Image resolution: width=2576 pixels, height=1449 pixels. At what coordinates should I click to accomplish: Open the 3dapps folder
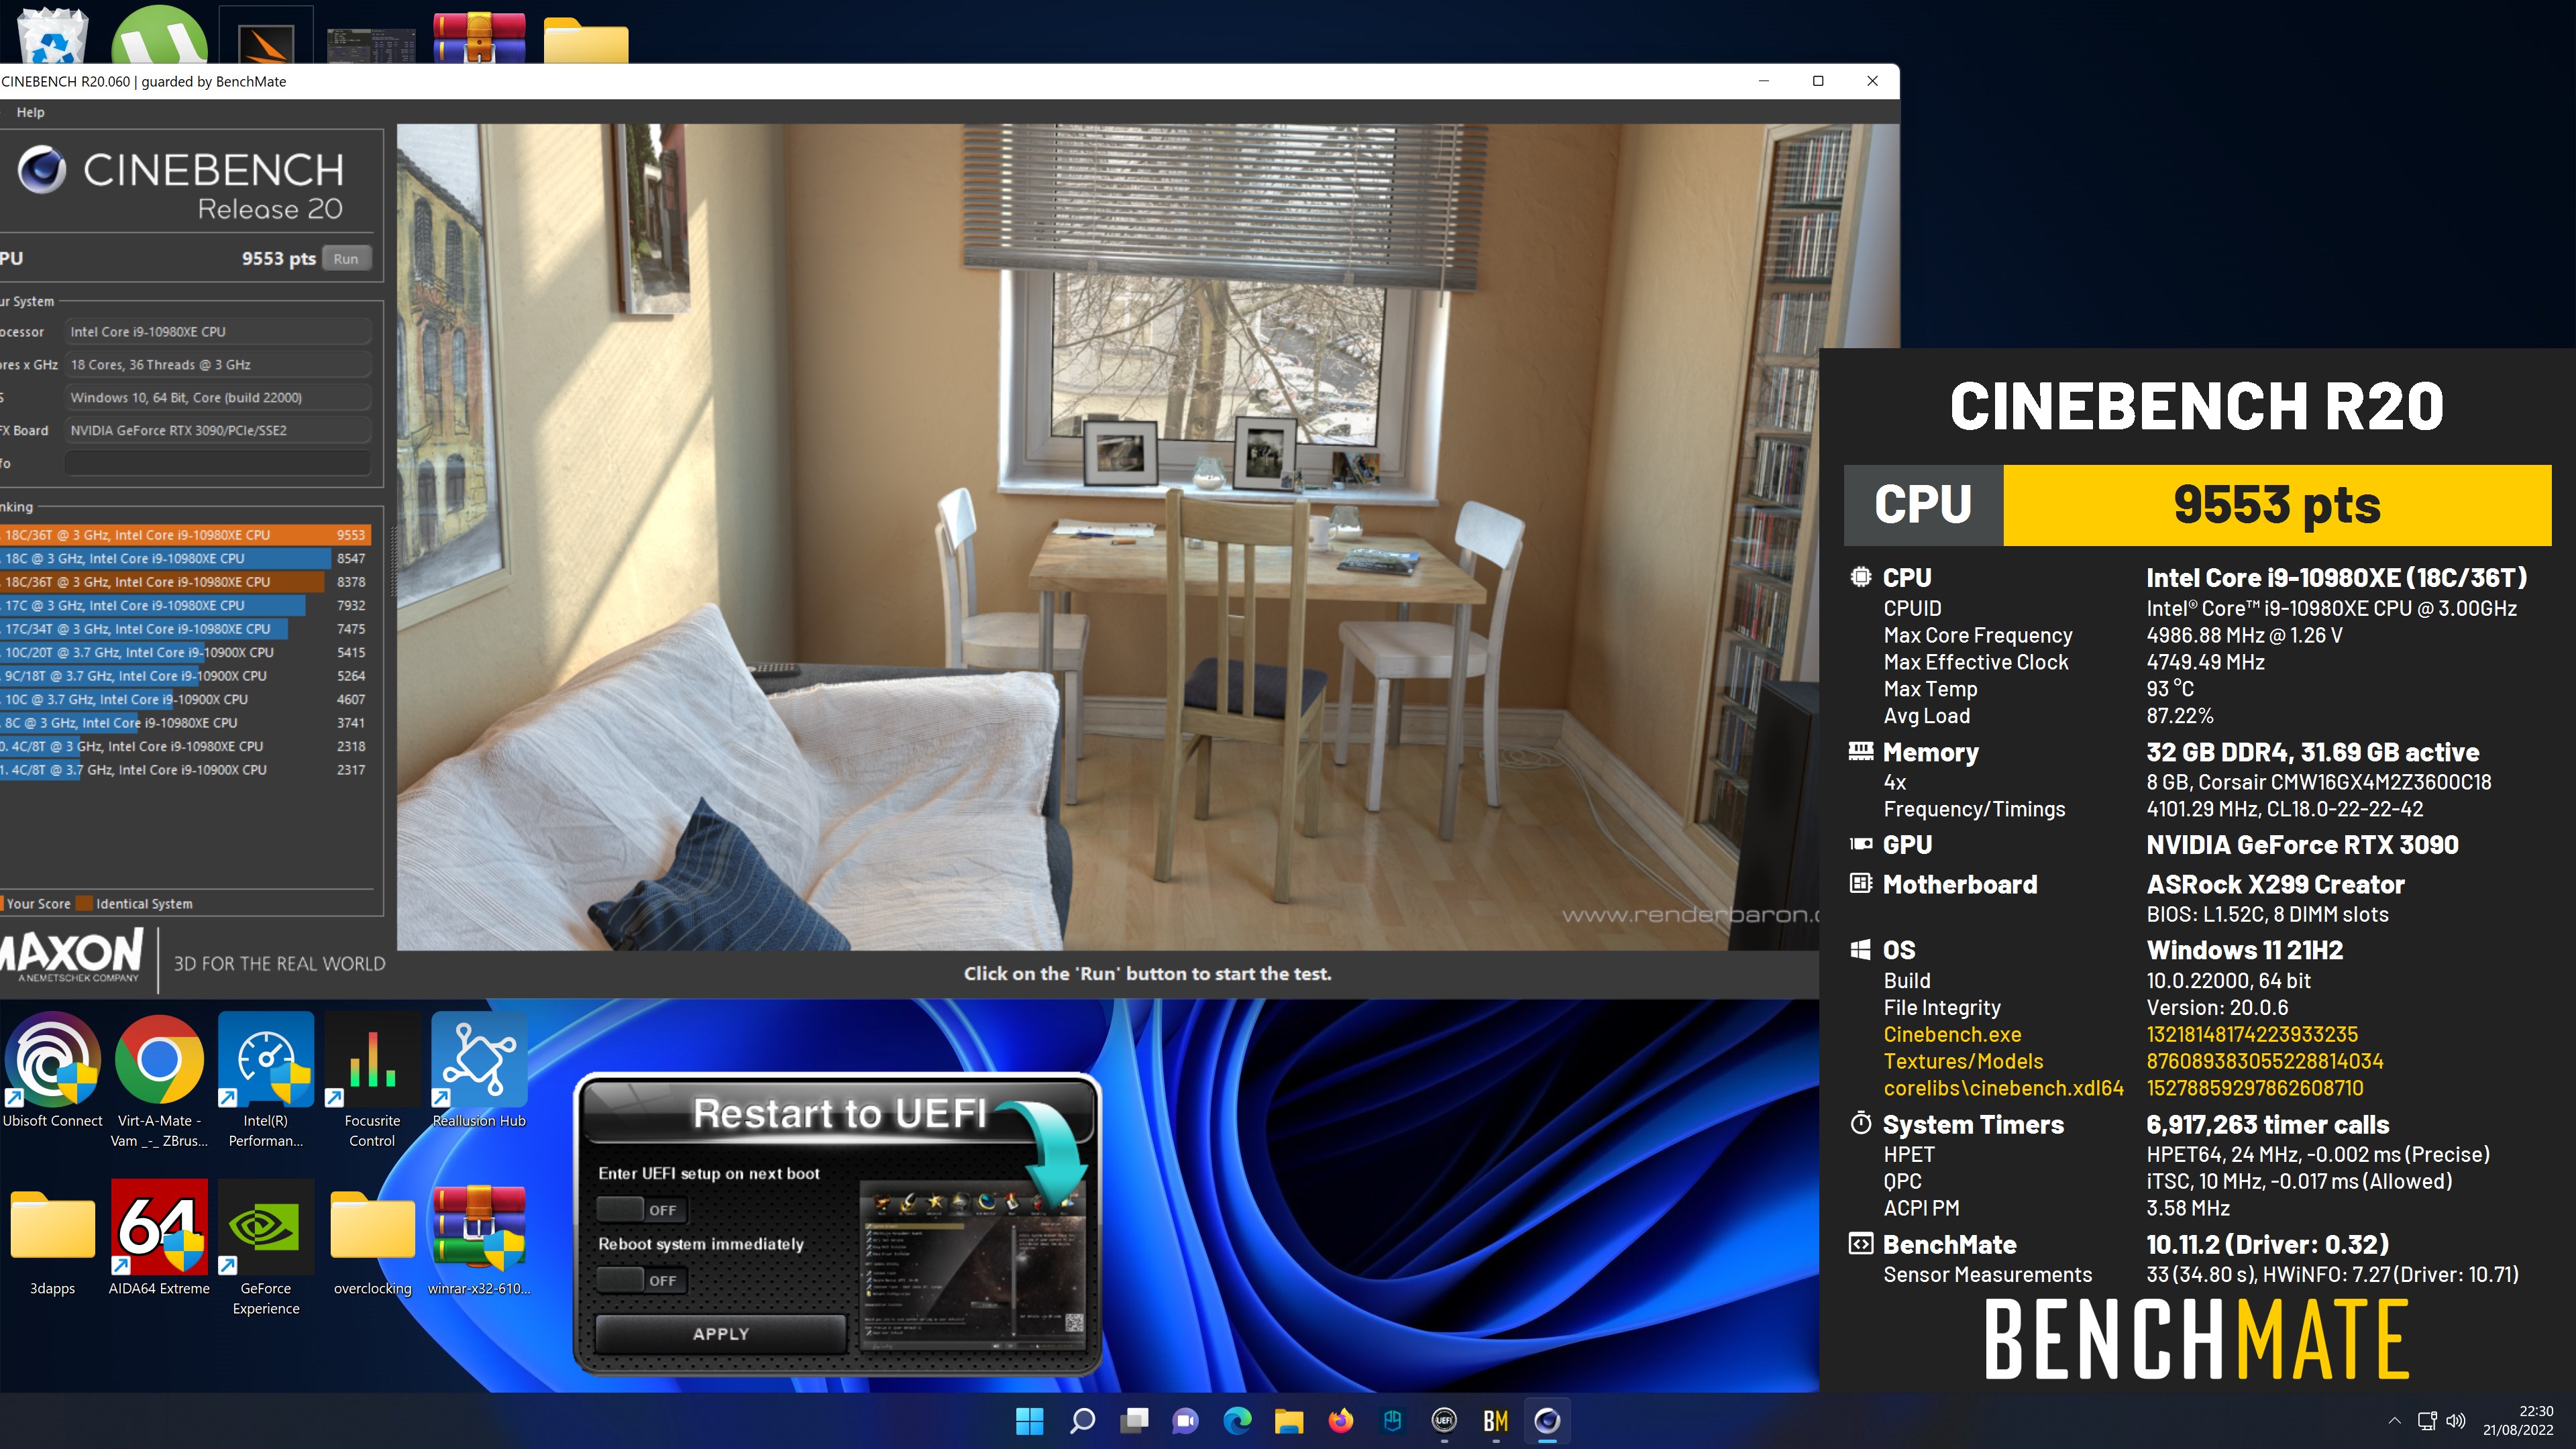52,1238
